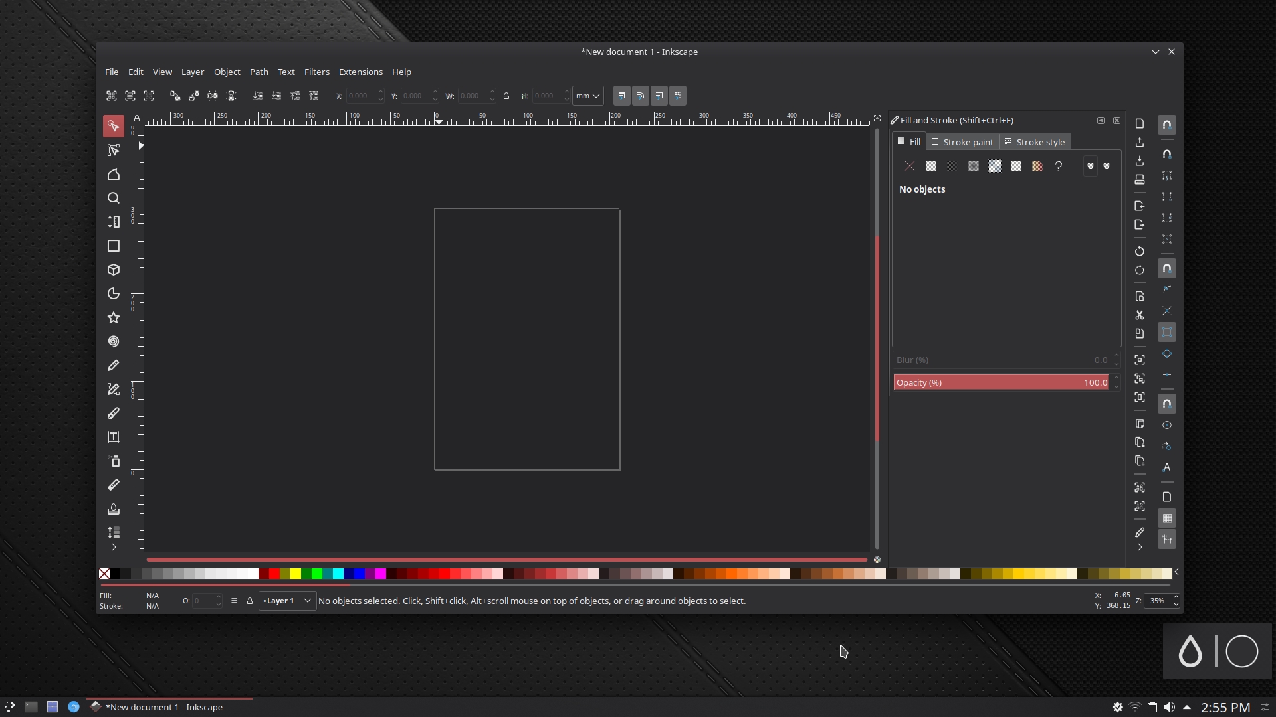Click Lower selection to bottom icon
The height and width of the screenshot is (717, 1276).
tap(258, 96)
